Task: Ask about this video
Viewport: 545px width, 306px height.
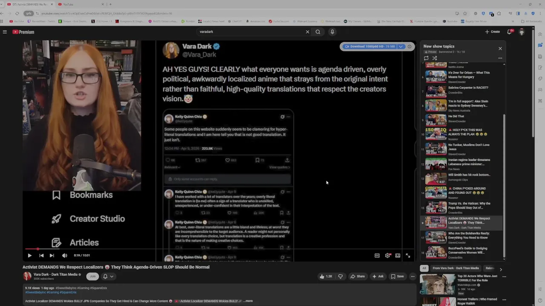Action: coord(378,276)
